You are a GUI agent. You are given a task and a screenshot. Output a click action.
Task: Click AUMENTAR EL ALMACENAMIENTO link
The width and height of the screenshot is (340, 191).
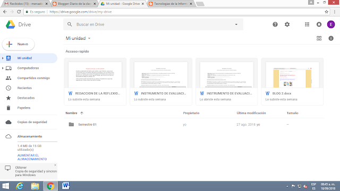pos(32,157)
